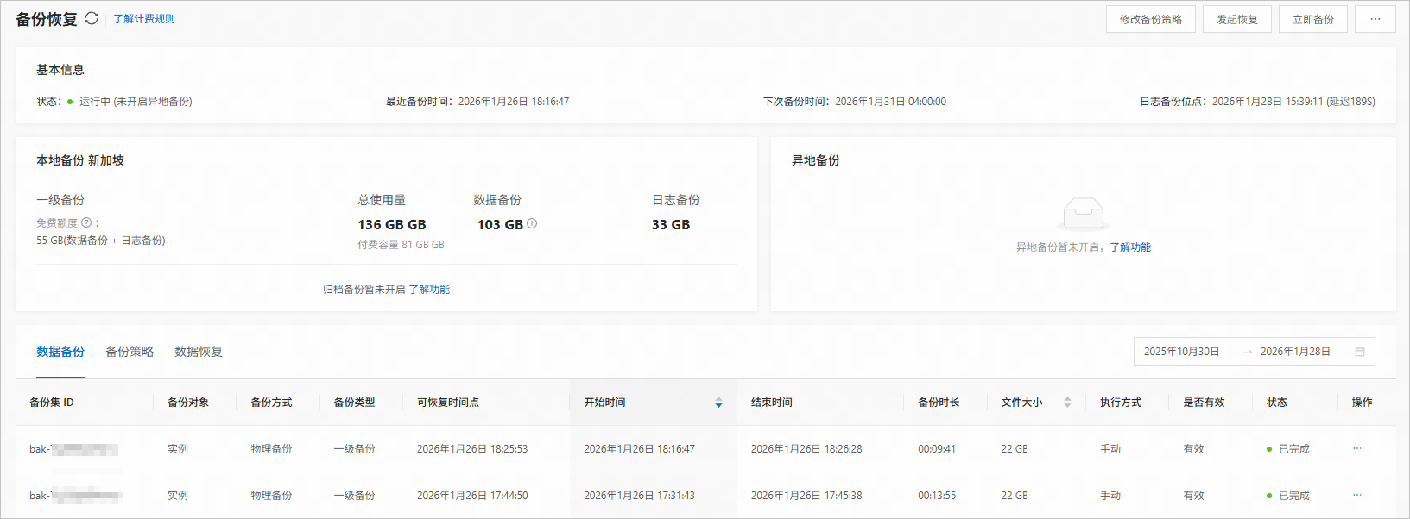
Task: Open 了解功能 link for 归档备份
Action: point(429,290)
